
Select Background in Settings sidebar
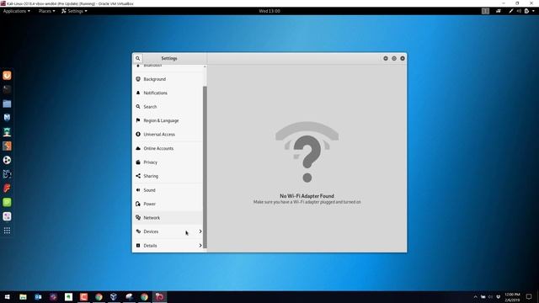[168, 79]
